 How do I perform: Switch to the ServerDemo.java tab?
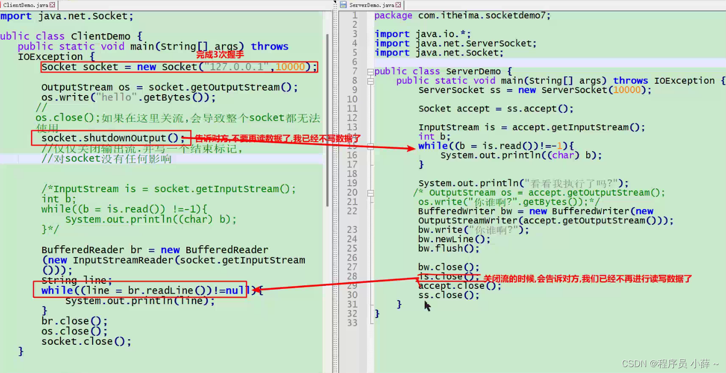click(372, 5)
